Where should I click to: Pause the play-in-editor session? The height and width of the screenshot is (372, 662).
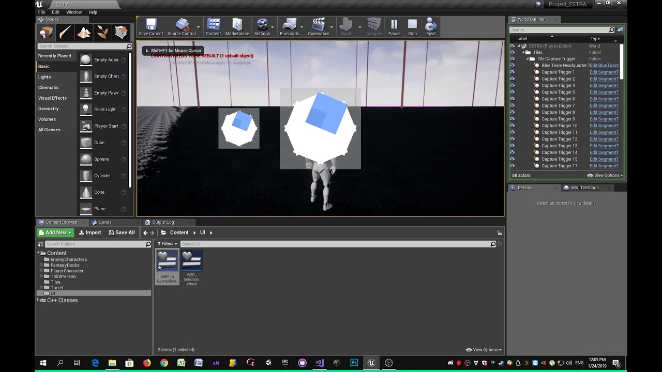[394, 27]
